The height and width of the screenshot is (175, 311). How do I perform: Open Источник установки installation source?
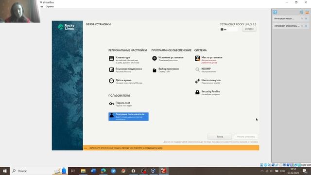[x=168, y=58]
